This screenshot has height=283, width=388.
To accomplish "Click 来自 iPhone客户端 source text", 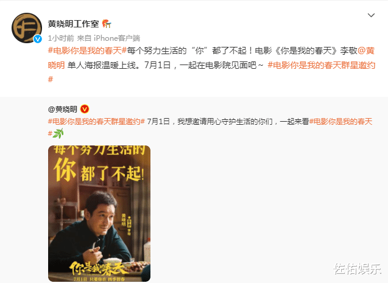I will tap(108, 38).
